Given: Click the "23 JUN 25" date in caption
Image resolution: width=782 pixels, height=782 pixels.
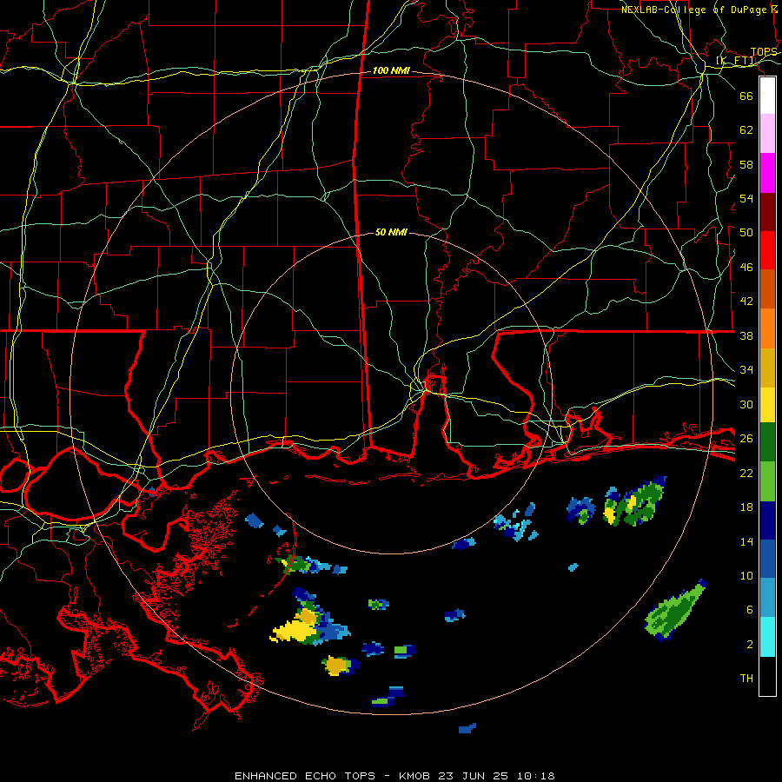Looking at the screenshot, I should [474, 776].
